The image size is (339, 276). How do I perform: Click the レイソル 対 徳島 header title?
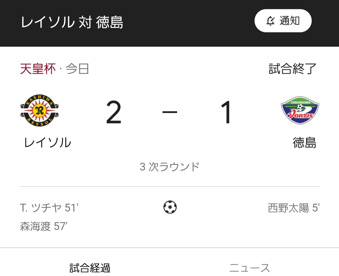coord(72,22)
